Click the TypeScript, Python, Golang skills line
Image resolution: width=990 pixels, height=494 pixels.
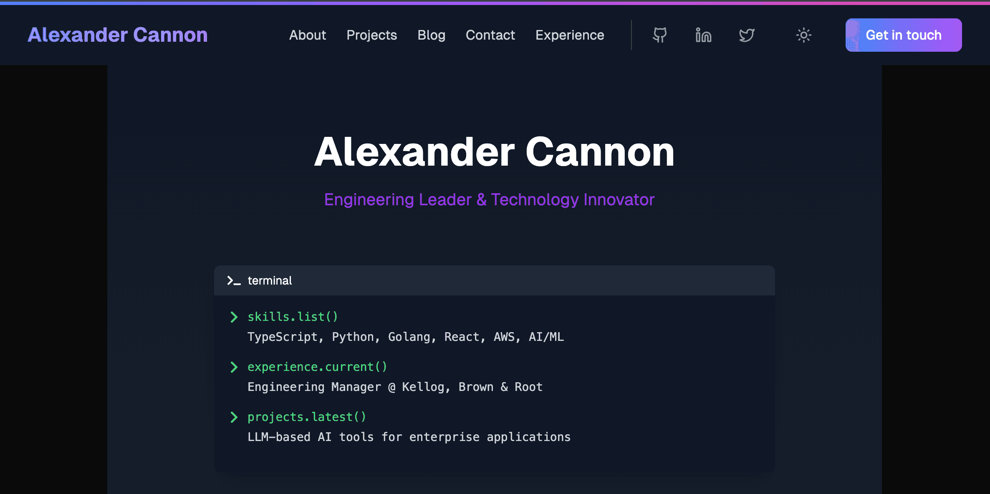[406, 337]
